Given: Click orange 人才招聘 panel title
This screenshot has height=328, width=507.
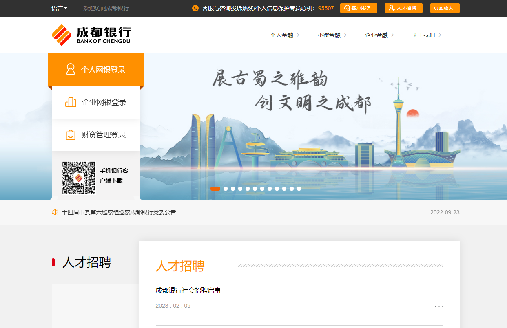Looking at the screenshot, I should (x=180, y=266).
